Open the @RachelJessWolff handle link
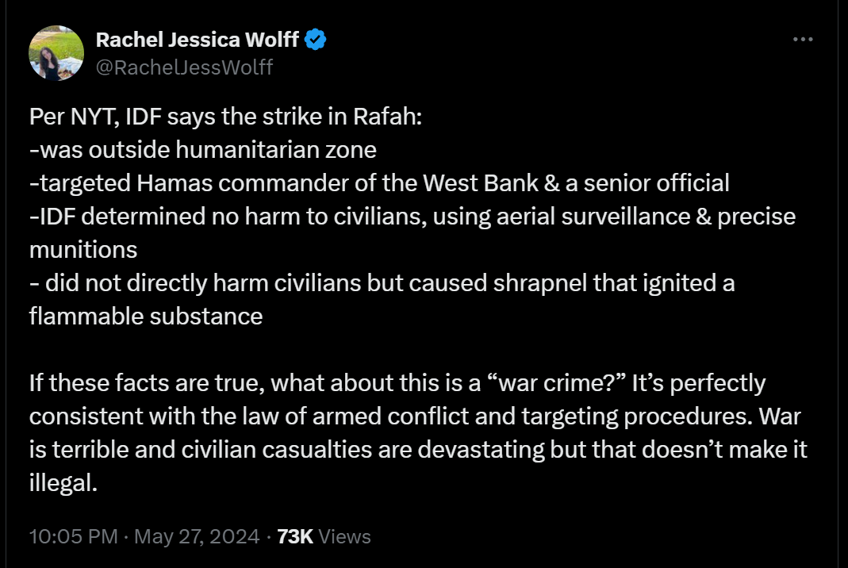The height and width of the screenshot is (568, 848). [x=184, y=67]
